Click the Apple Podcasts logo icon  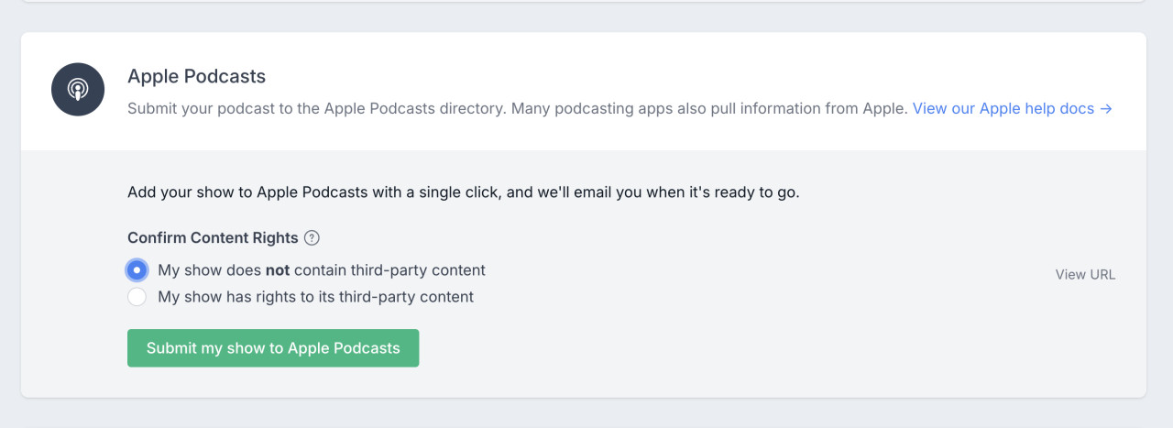pos(78,90)
